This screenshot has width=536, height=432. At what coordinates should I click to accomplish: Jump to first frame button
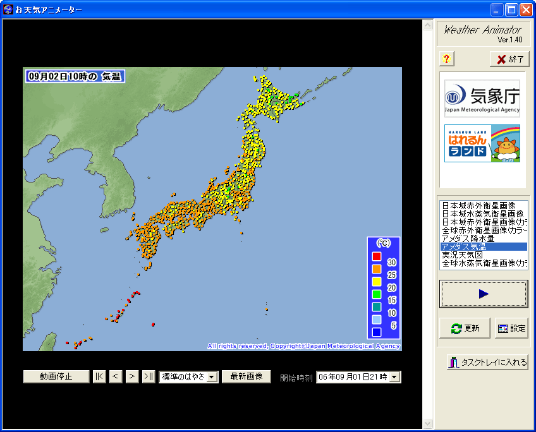click(x=99, y=376)
